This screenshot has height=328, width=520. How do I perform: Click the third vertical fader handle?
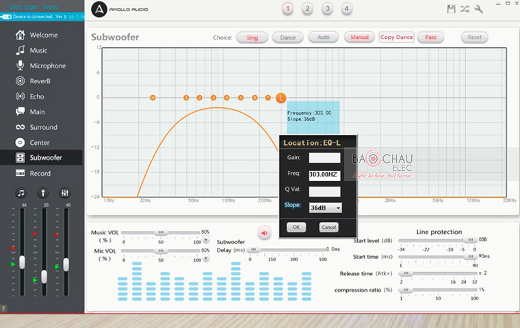(66, 264)
